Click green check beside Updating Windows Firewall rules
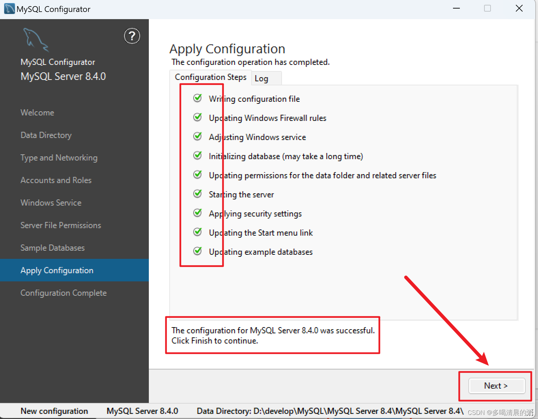 click(x=197, y=117)
